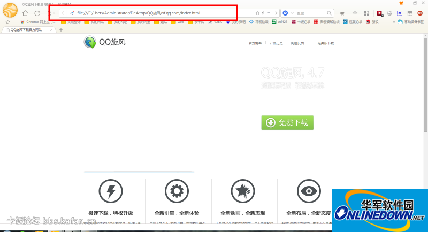Click the 极速下载，特权升级 heading
The height and width of the screenshot is (232, 428).
[111, 213]
